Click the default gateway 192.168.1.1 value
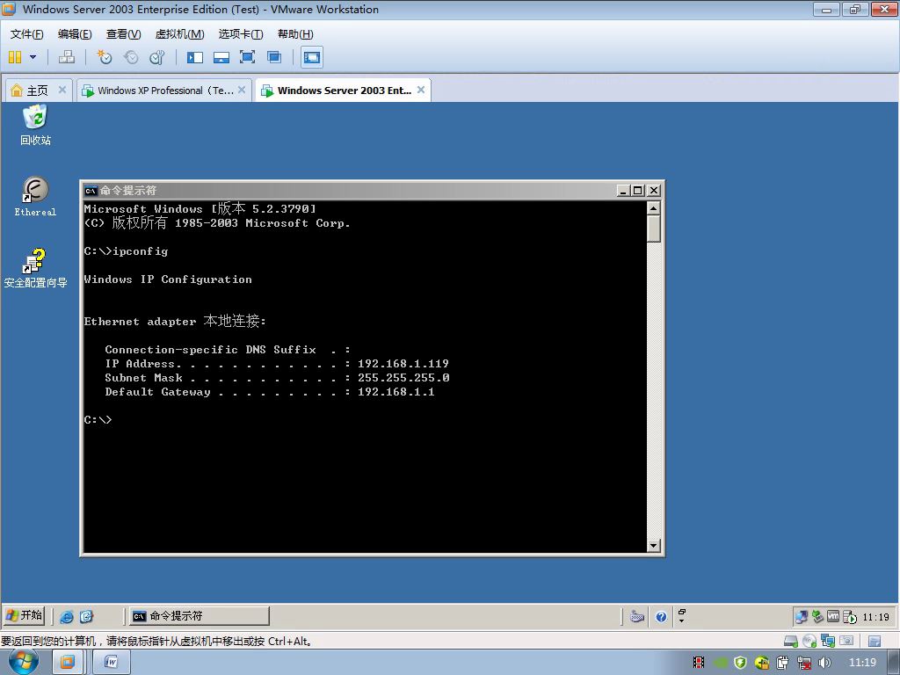Viewport: 900px width, 675px height. click(x=396, y=392)
